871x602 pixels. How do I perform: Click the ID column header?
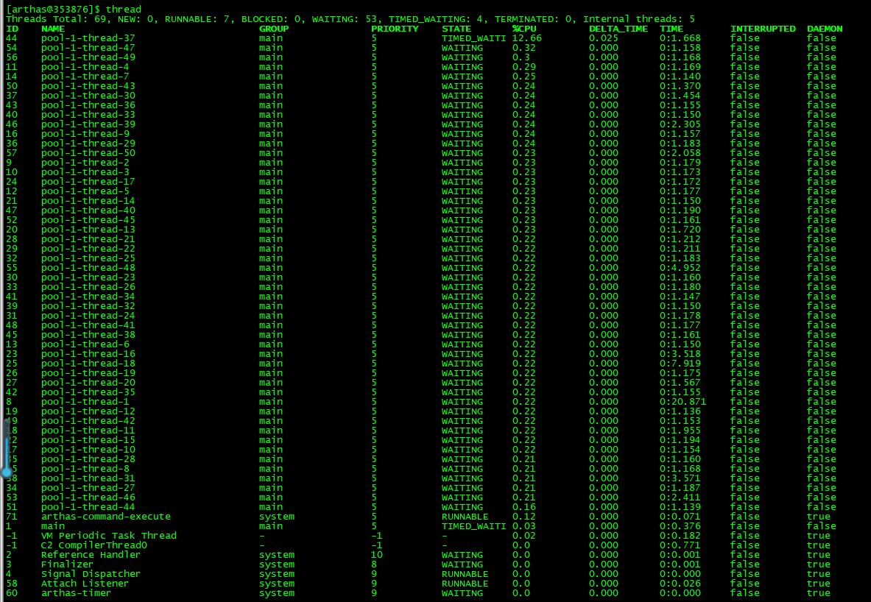(12, 29)
